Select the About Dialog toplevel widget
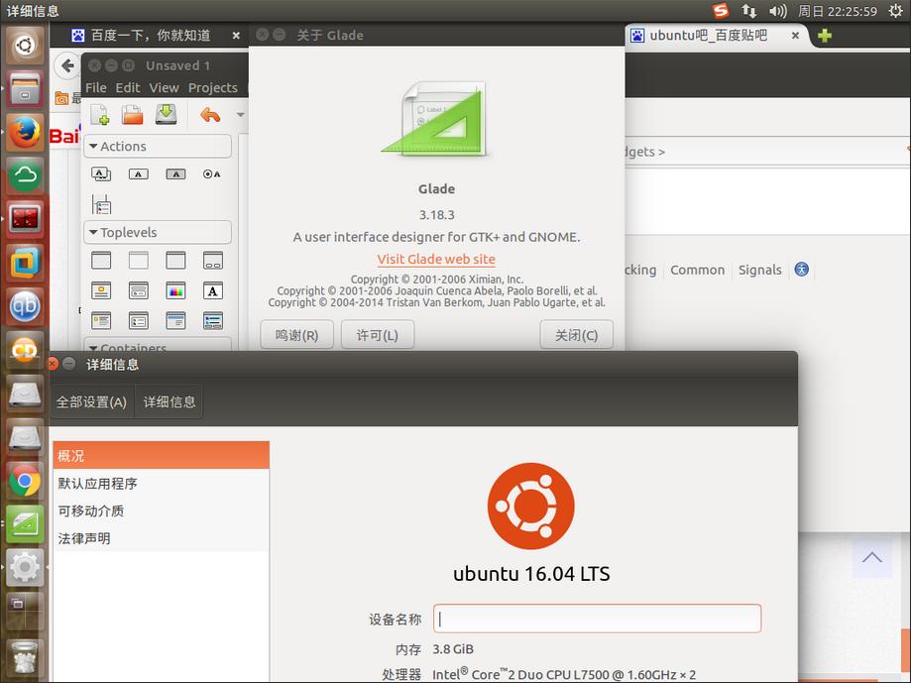 [101, 290]
